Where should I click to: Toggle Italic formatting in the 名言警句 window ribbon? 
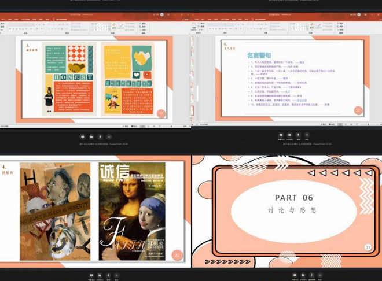pyautogui.click(x=213, y=28)
